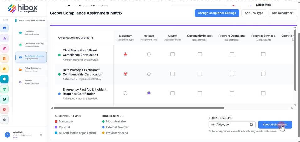Open the orange building sidebar icon

[x=4, y=58]
